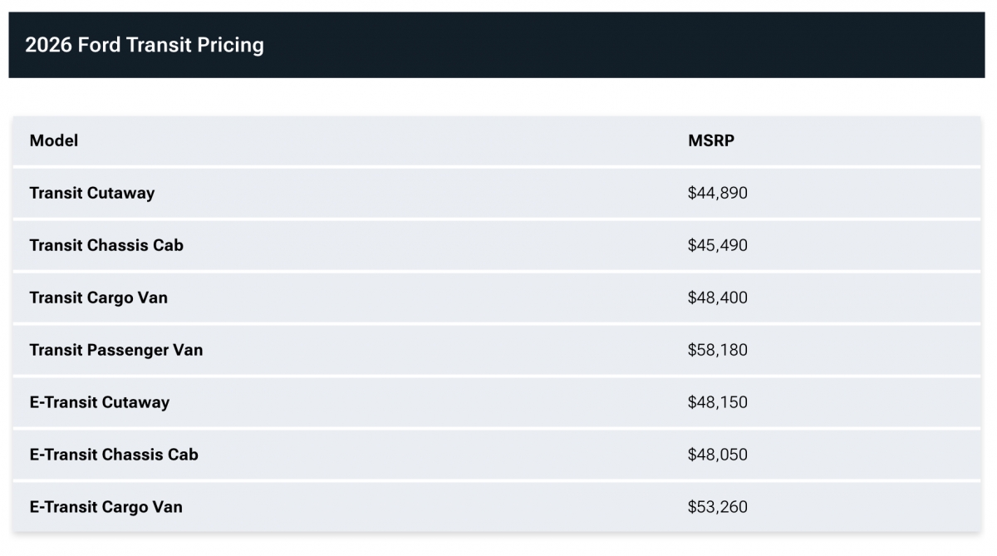Select the Transit Cargo Van model name
997x556 pixels.
(x=99, y=298)
